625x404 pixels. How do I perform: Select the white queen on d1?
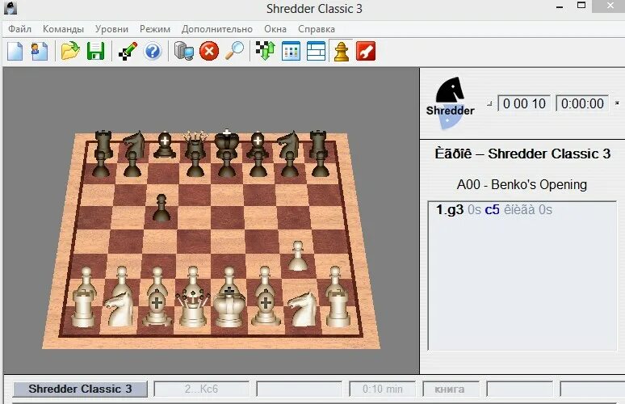click(193, 307)
